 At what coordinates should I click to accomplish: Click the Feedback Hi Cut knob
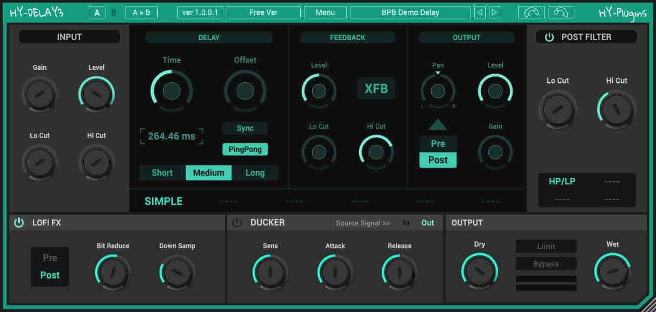[x=376, y=152]
